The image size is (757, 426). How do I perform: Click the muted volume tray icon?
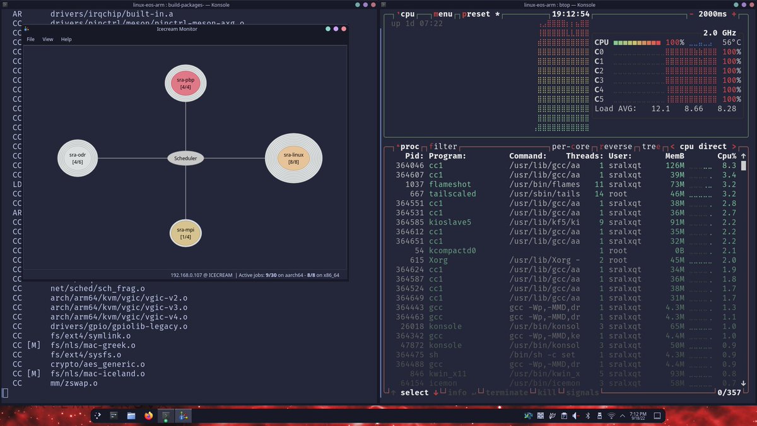pyautogui.click(x=576, y=416)
